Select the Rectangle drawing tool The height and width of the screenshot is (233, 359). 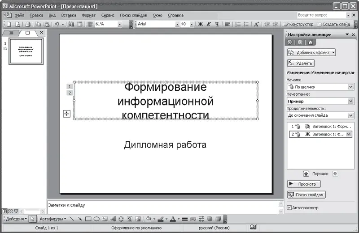point(88,219)
